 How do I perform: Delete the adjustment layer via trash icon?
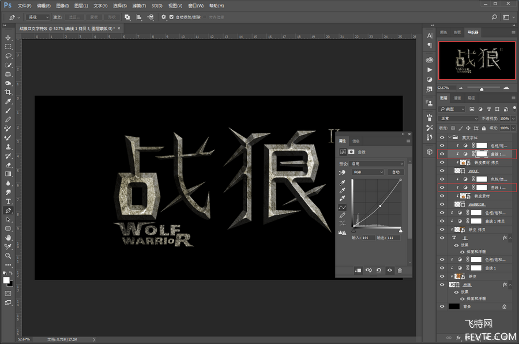(x=400, y=271)
